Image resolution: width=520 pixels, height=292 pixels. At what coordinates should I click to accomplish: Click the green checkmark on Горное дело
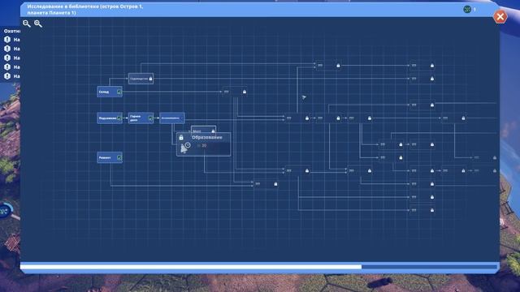[x=150, y=118]
